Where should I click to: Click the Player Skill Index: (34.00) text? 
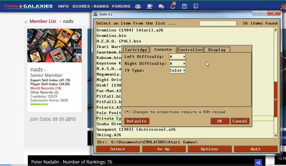[x=50, y=84]
